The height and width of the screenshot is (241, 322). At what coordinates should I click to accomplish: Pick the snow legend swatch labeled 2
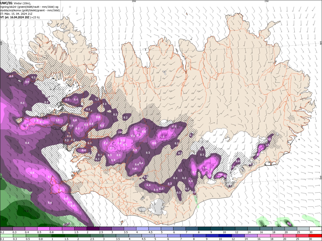coord(93,229)
